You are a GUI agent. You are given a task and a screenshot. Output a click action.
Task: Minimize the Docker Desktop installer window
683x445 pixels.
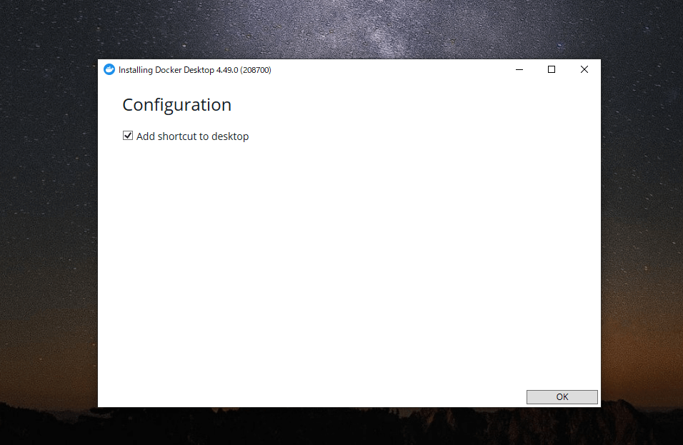pyautogui.click(x=519, y=69)
